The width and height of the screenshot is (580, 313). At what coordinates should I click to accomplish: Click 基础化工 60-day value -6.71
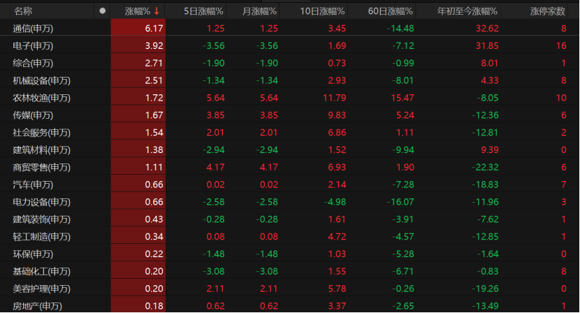[x=403, y=272]
